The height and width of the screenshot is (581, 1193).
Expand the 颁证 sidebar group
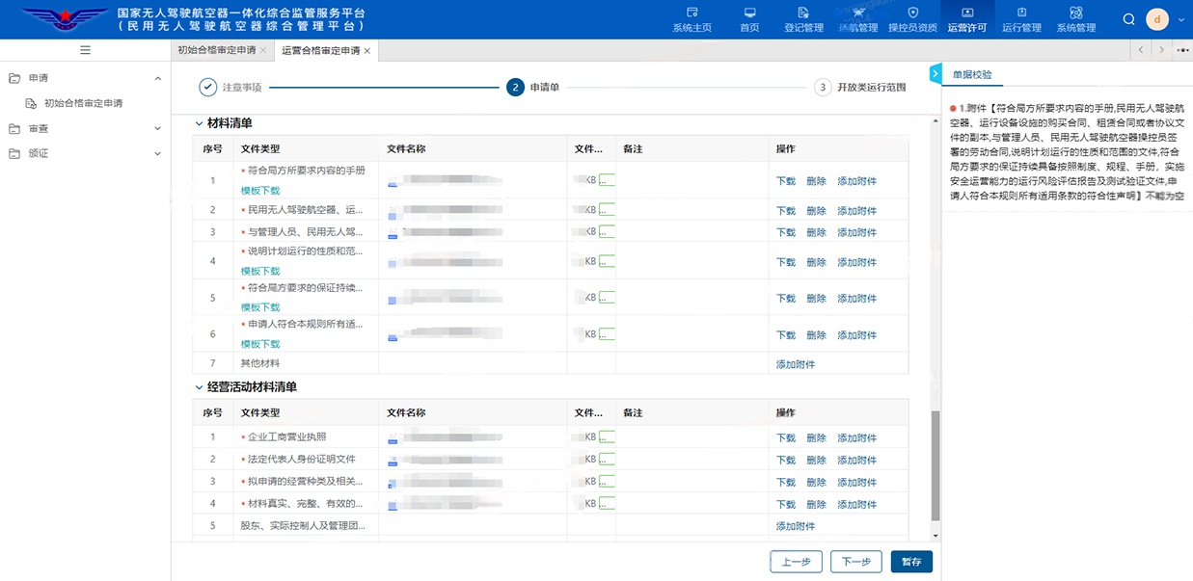coord(157,153)
